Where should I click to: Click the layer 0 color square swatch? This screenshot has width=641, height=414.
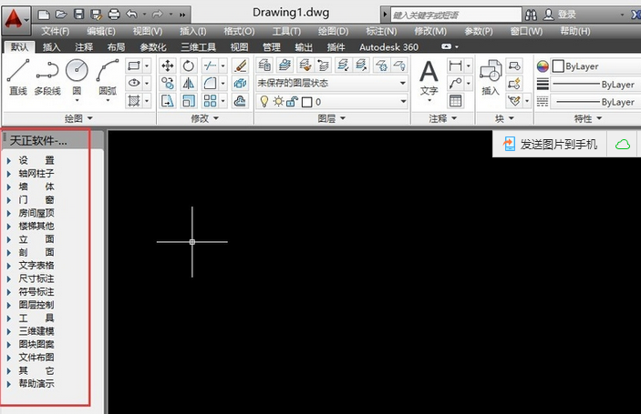tap(306, 102)
